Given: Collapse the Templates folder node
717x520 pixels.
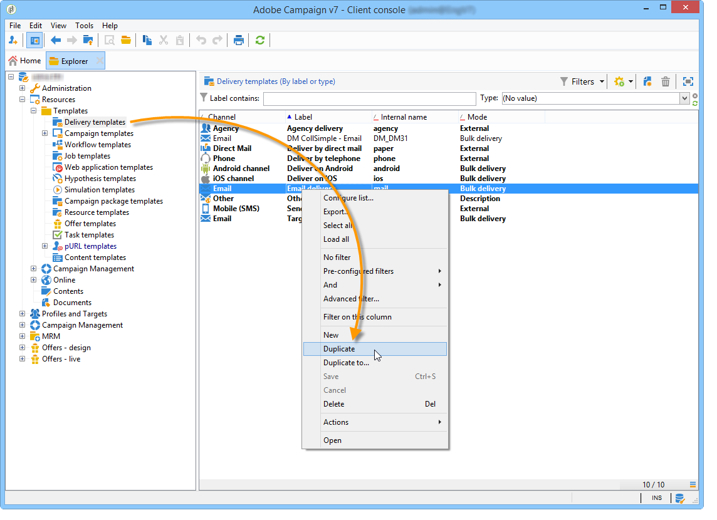Looking at the screenshot, I should coord(34,111).
